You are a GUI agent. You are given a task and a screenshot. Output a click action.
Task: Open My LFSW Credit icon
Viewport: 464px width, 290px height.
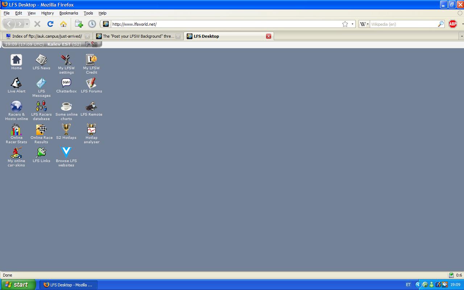91,60
